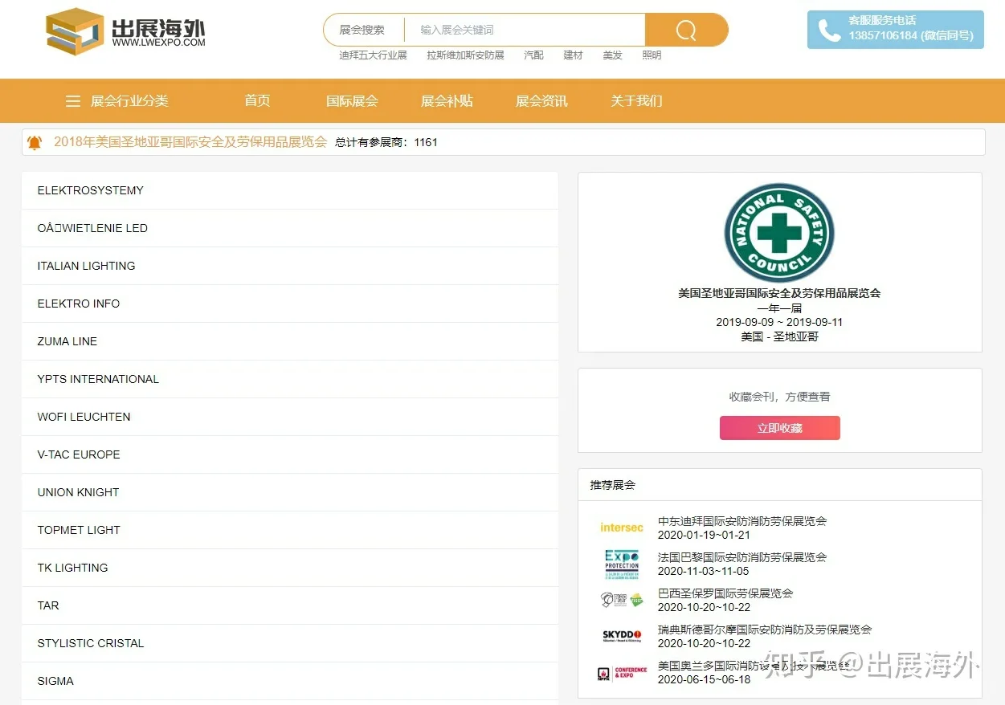
Task: Click the intersec expo logo
Action: tap(621, 528)
